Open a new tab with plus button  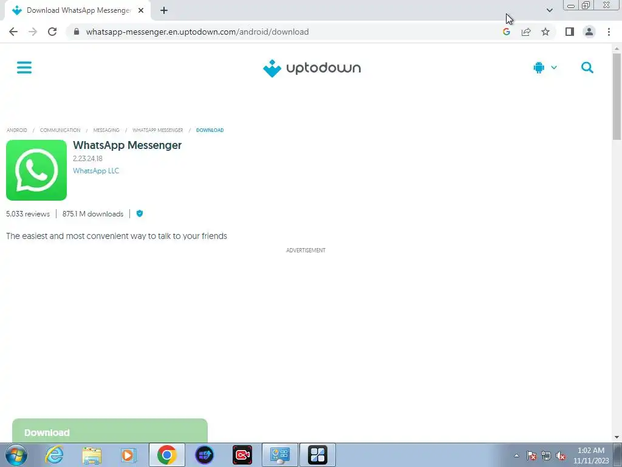[x=164, y=10]
